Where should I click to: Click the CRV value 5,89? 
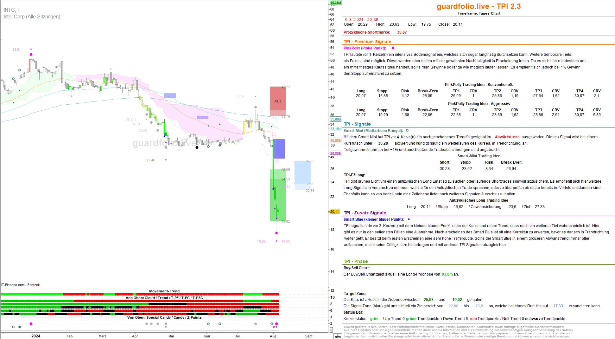point(597,115)
